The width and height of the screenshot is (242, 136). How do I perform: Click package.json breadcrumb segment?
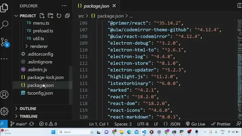click(x=110, y=16)
